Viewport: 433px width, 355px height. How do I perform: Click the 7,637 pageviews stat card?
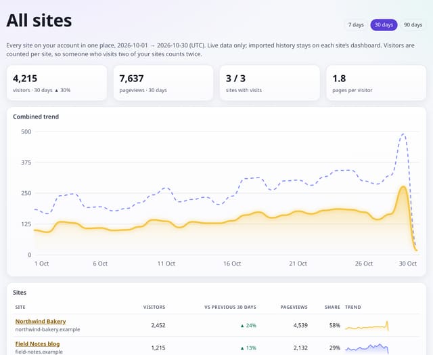pos(163,83)
